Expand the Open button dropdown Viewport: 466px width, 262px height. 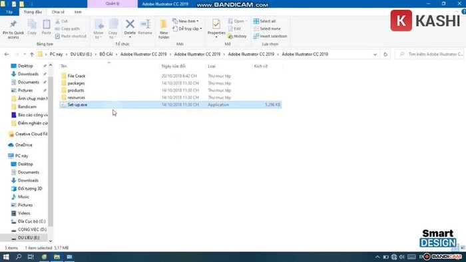(x=246, y=21)
